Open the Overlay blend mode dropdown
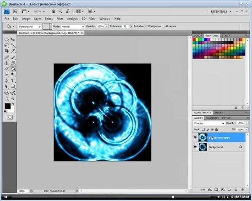 point(208,123)
